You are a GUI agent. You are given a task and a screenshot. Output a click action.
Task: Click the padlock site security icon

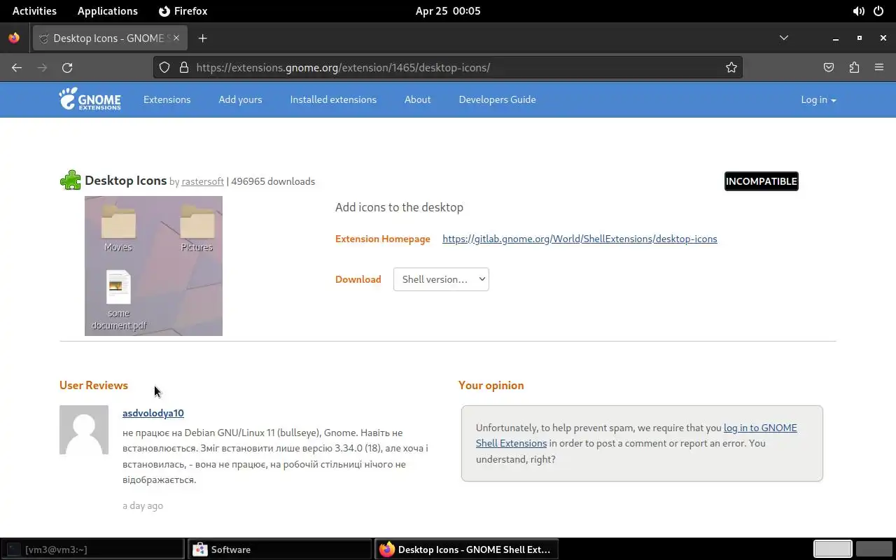click(x=184, y=67)
